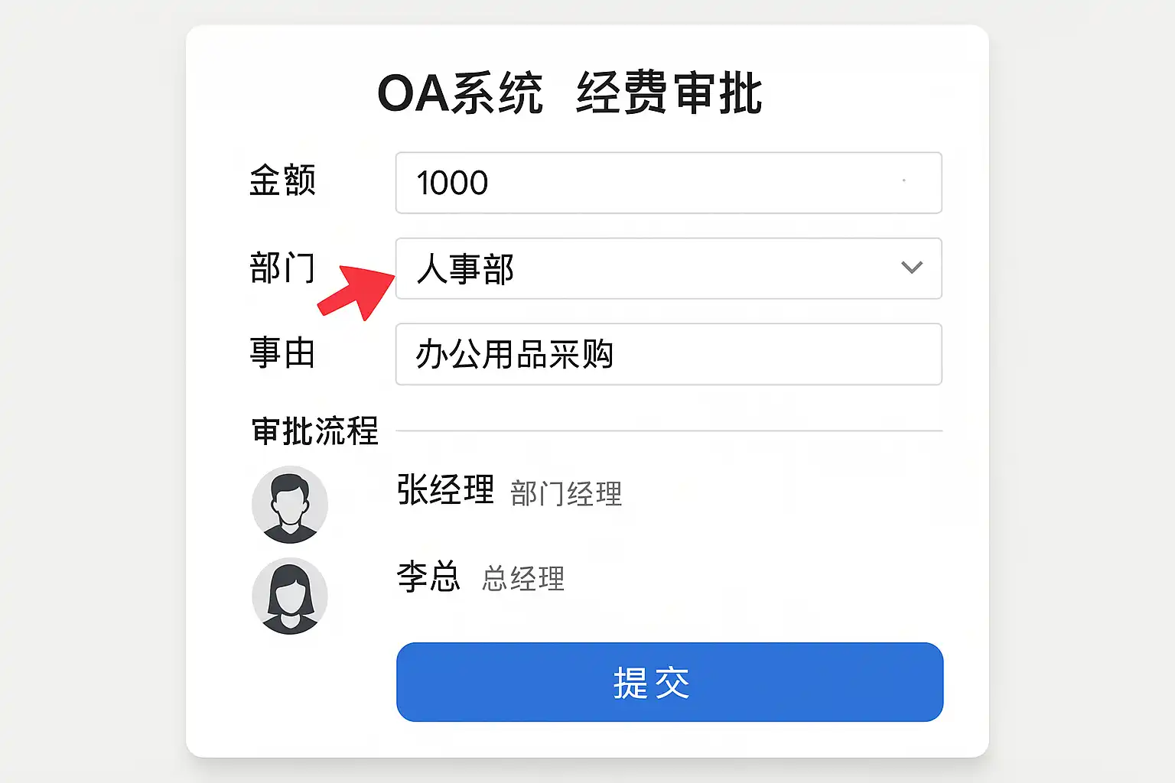Click 张经理's male avatar icon

(x=290, y=505)
